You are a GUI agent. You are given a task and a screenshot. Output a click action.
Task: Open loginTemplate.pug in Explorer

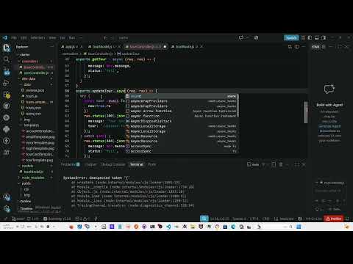pyautogui.click(x=40, y=148)
